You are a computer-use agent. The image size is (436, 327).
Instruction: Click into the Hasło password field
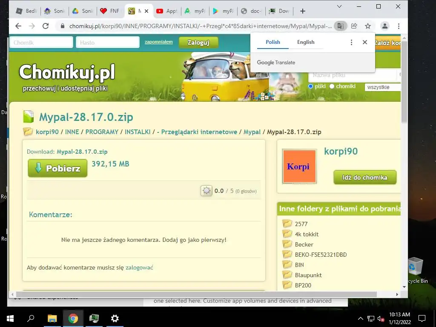(x=108, y=43)
